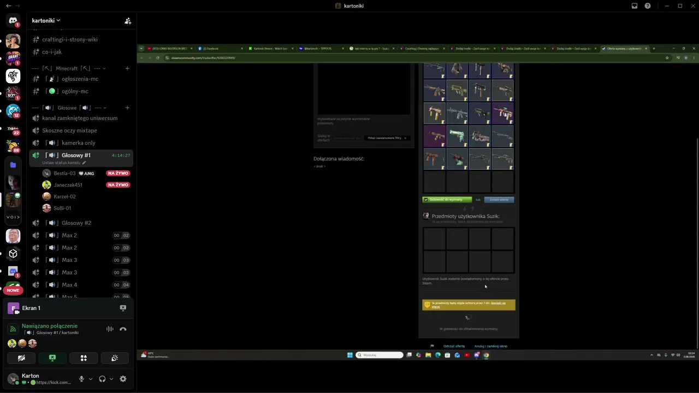Click Anuluj i zamknij okno link
Image resolution: width=699 pixels, height=393 pixels.
point(491,346)
